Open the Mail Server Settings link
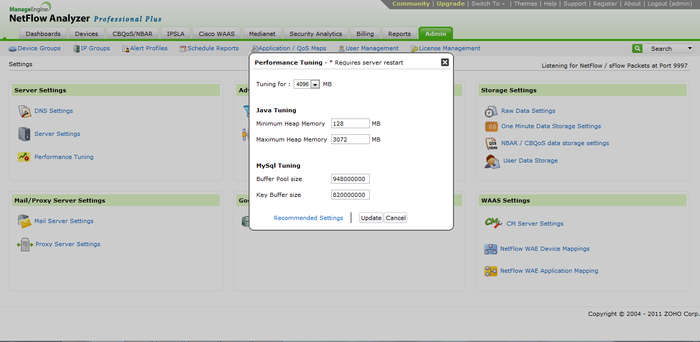Image resolution: width=700 pixels, height=342 pixels. point(64,221)
